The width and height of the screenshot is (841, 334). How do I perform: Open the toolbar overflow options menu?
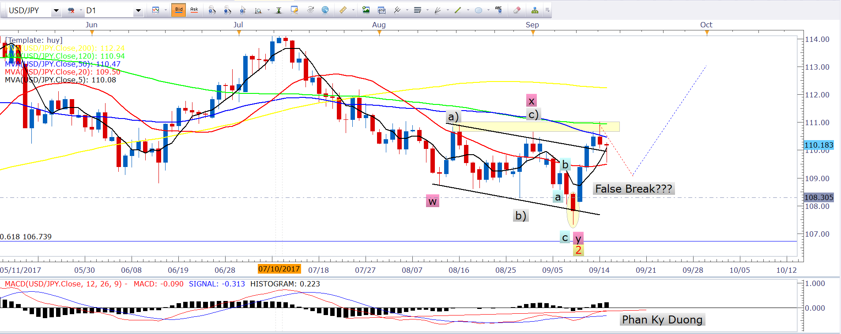547,10
